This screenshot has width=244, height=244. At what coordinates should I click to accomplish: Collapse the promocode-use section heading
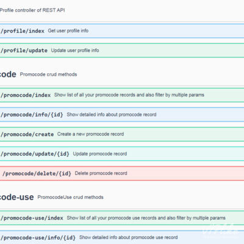(16, 197)
